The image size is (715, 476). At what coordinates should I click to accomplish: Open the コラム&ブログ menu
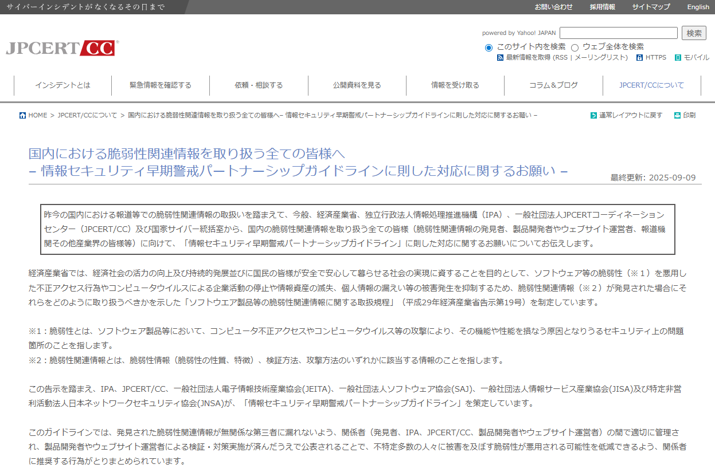coord(553,85)
